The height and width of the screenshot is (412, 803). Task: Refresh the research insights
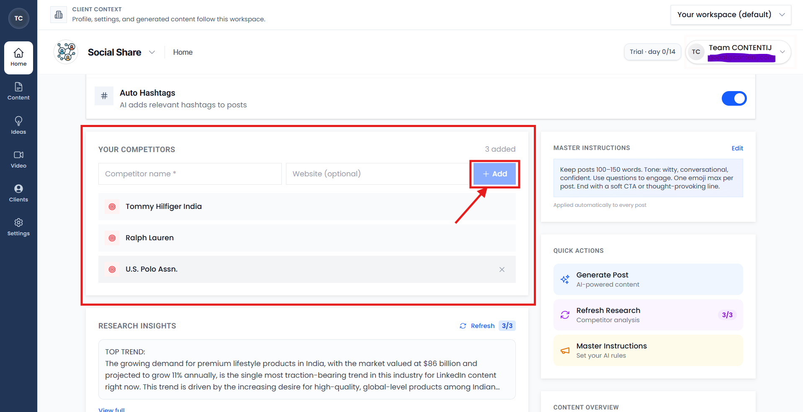477,326
